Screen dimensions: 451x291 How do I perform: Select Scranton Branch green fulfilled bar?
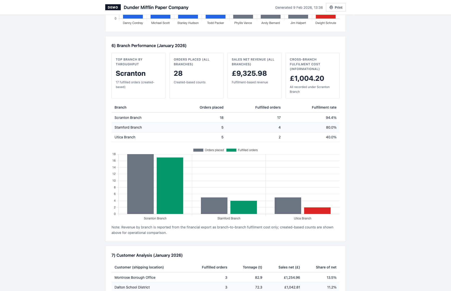pyautogui.click(x=170, y=186)
